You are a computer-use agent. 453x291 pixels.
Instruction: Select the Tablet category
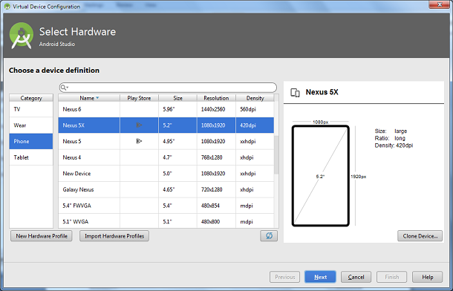pyautogui.click(x=31, y=157)
